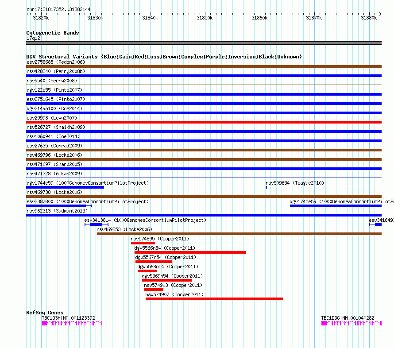Click nsv574903 (Cooper2011) label
Image resolution: width=394 pixels, height=348 pixels.
[173, 285]
